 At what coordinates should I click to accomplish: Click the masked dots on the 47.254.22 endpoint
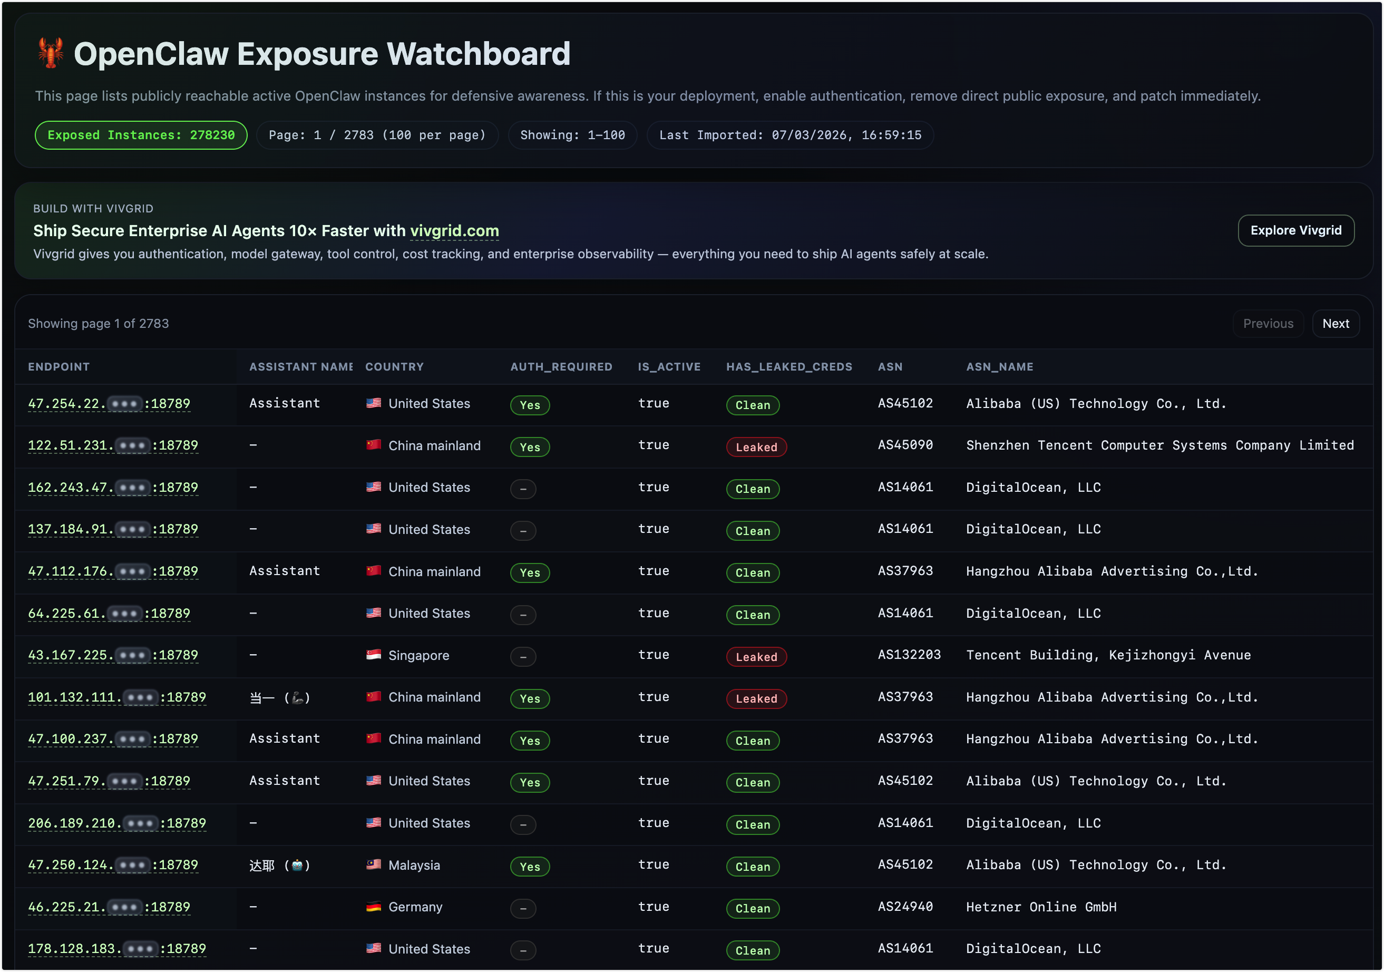click(125, 404)
